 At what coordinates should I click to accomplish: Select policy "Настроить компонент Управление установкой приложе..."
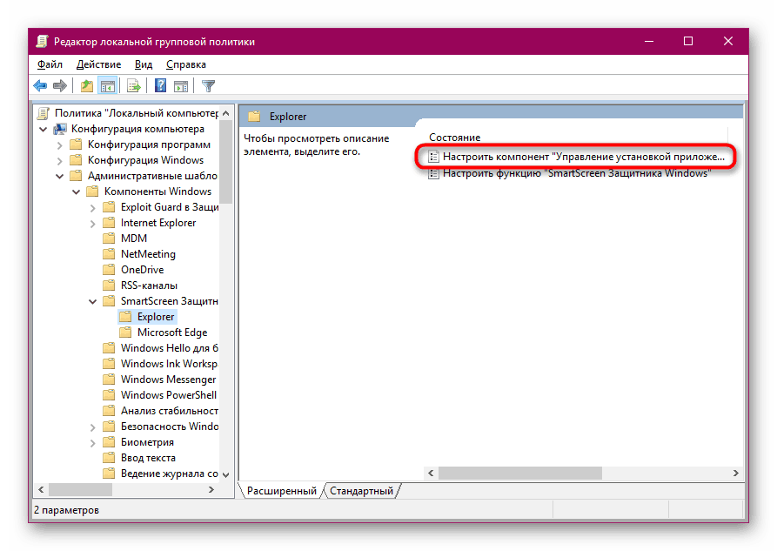(x=576, y=157)
